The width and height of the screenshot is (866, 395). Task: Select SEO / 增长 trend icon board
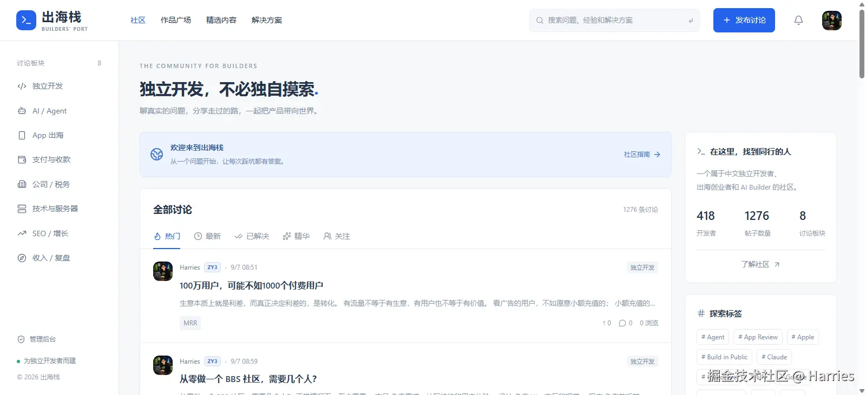tap(22, 233)
